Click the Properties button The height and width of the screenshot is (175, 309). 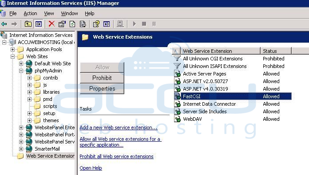[102, 89]
